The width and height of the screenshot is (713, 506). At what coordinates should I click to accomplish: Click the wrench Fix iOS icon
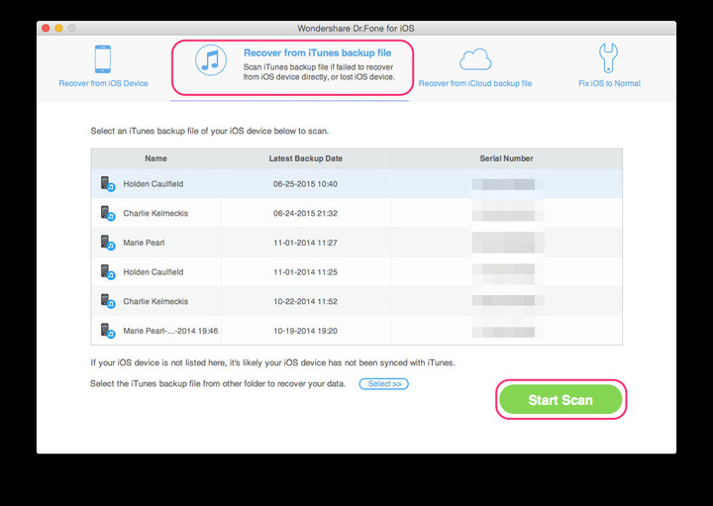click(608, 57)
